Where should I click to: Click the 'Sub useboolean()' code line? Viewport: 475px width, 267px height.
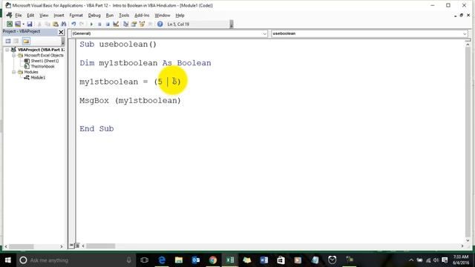point(118,44)
